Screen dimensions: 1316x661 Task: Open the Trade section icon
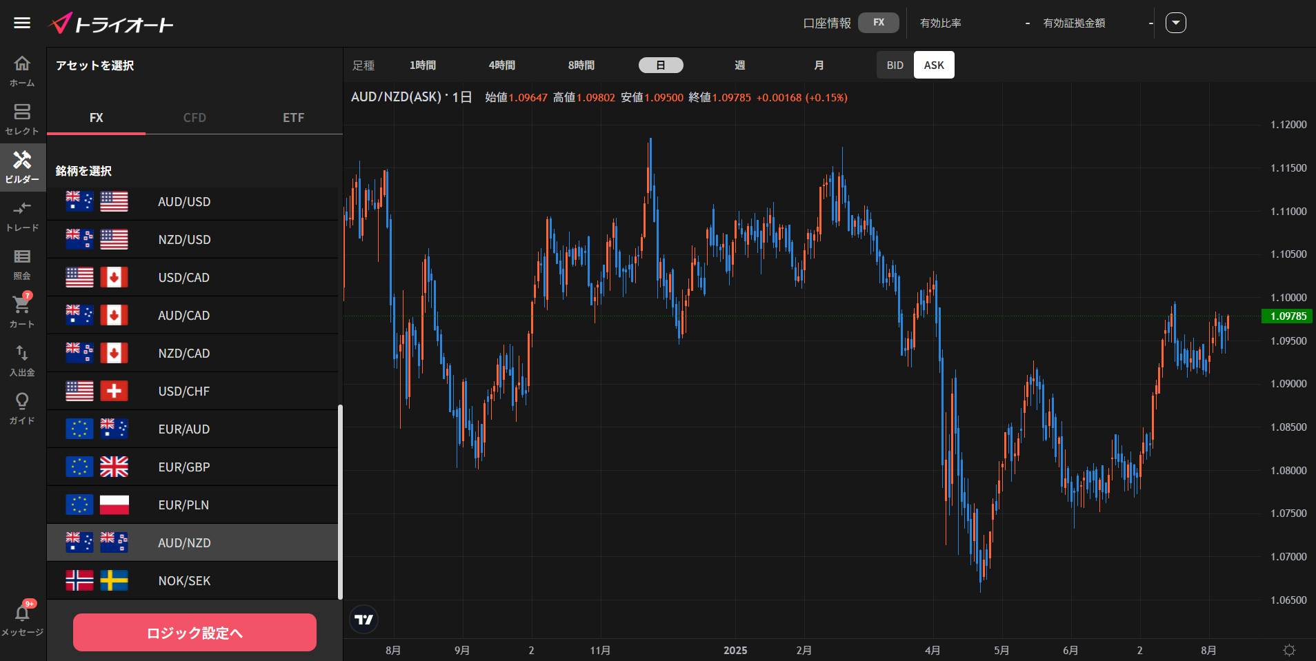[x=22, y=215]
